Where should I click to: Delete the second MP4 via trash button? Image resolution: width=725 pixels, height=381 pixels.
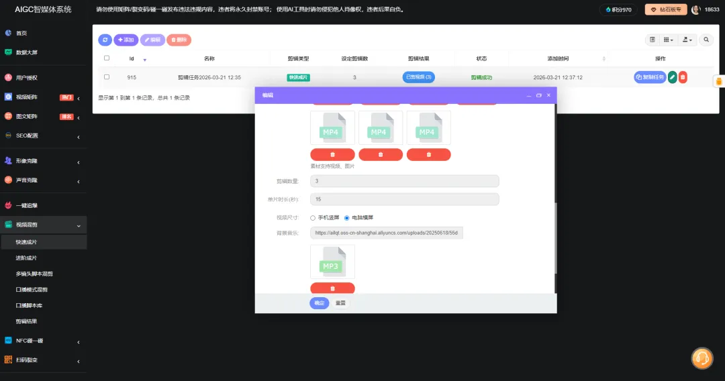tap(381, 155)
